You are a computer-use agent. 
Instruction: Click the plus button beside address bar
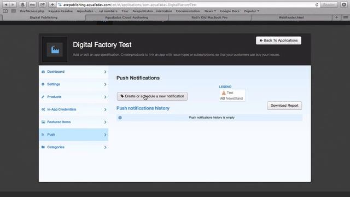[x=52, y=4]
